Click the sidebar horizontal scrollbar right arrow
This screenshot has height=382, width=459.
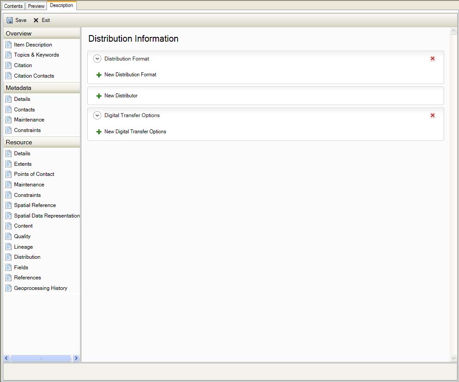(x=76, y=358)
